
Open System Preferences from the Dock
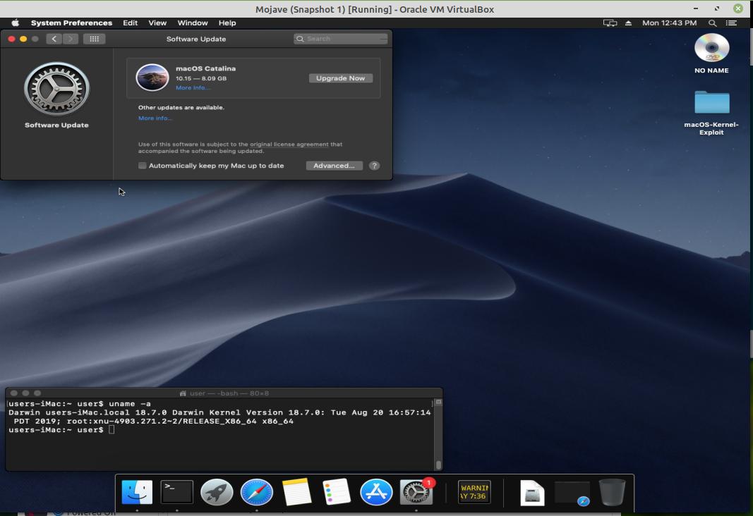416,492
